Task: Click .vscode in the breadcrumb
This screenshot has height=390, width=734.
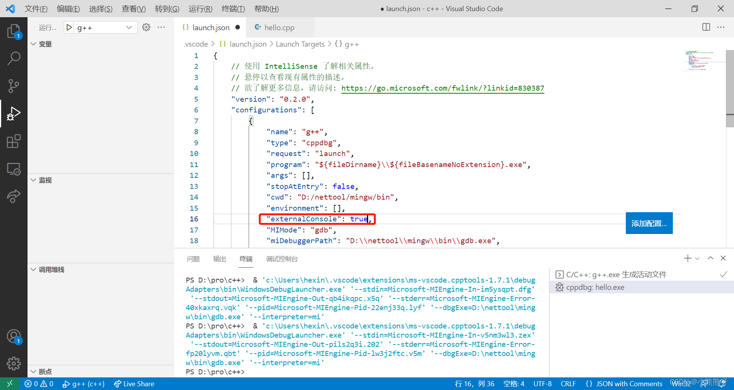Action: pos(196,44)
